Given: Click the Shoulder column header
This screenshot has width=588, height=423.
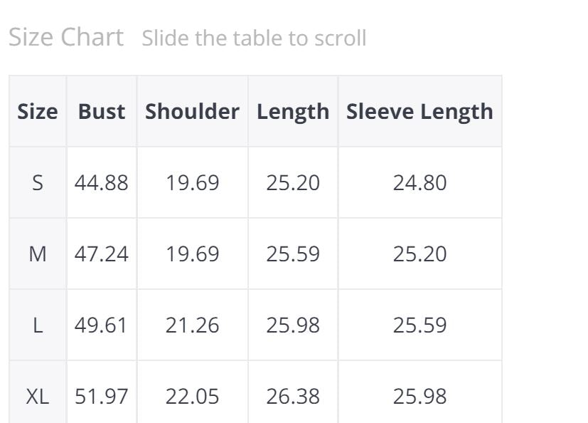Looking at the screenshot, I should [192, 111].
